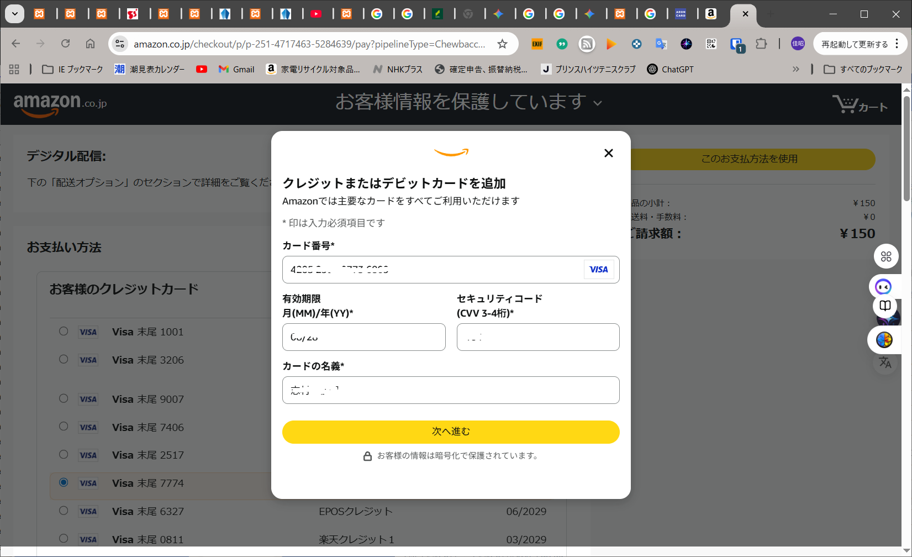Choose the Visa ending 3206 card
Screen dimensions: 912x557
(64, 360)
